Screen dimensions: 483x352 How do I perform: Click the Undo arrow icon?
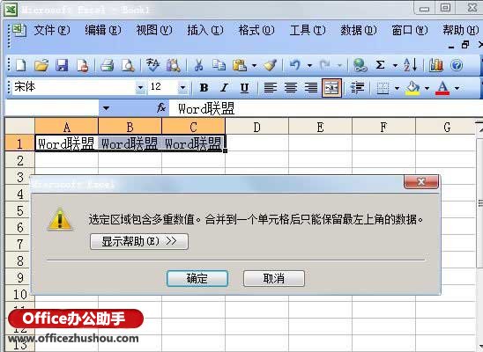(x=294, y=65)
